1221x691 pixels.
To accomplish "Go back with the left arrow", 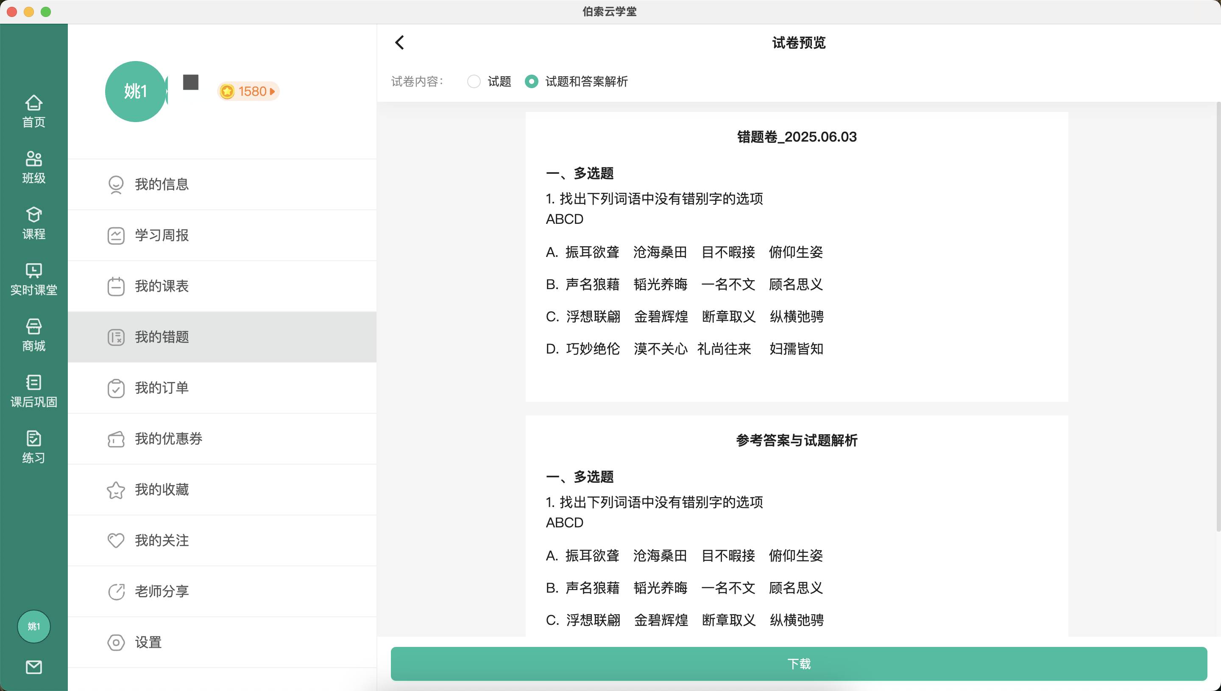I will (x=399, y=43).
